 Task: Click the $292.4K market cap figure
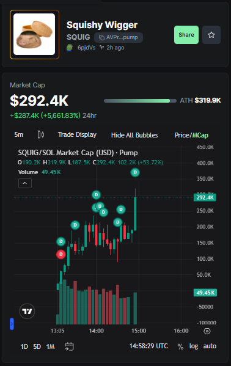[x=39, y=101]
